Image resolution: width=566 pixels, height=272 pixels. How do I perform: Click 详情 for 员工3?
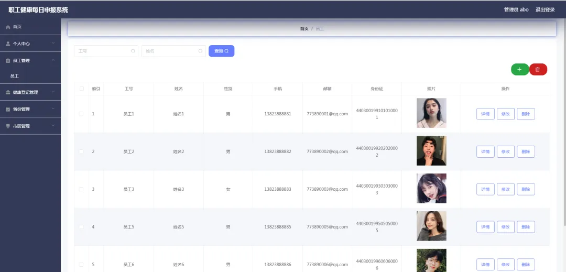coord(485,189)
